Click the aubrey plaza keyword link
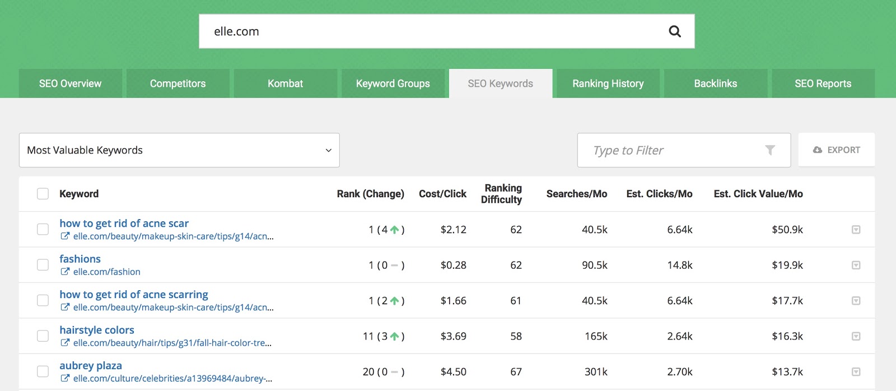 pos(91,365)
